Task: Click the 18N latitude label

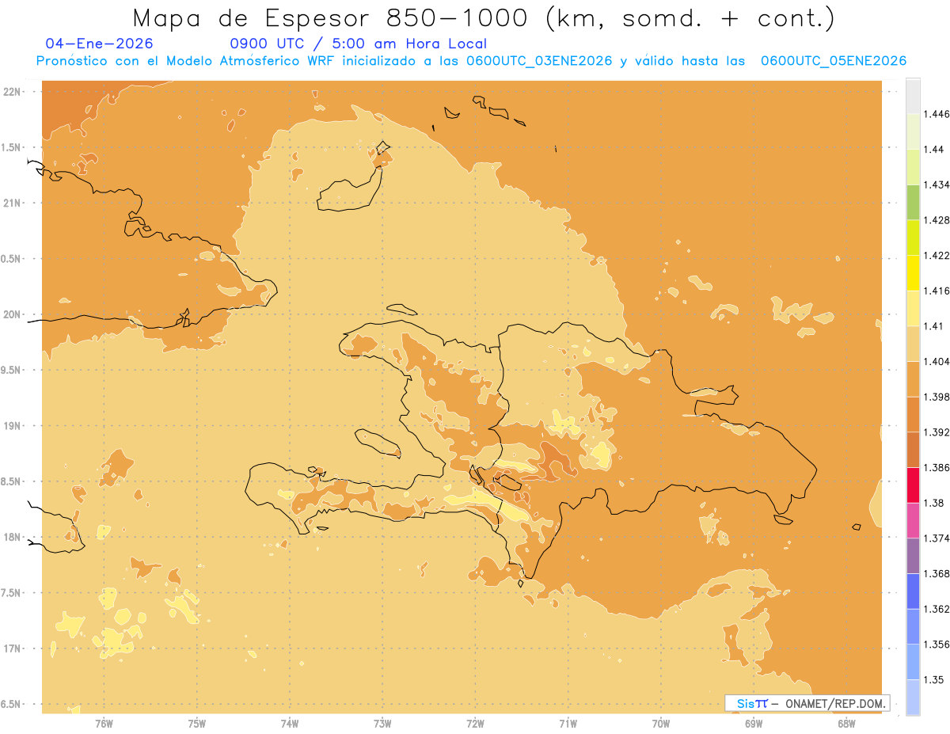Action: coord(13,537)
